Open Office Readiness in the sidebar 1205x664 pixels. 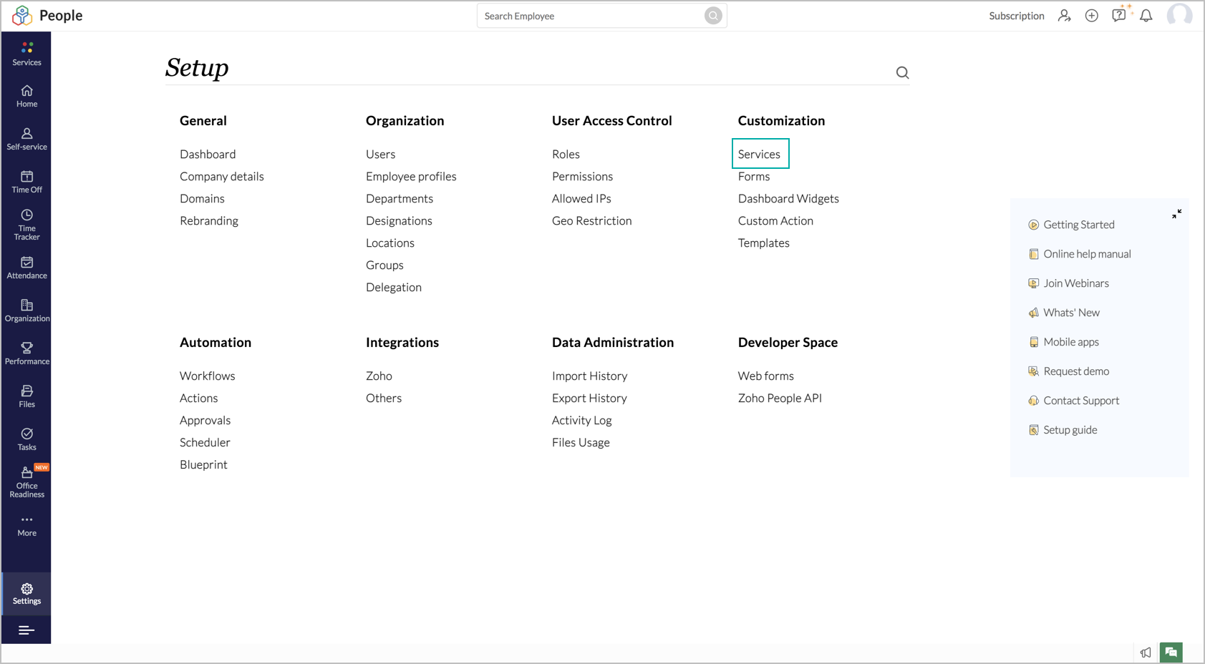coord(26,481)
